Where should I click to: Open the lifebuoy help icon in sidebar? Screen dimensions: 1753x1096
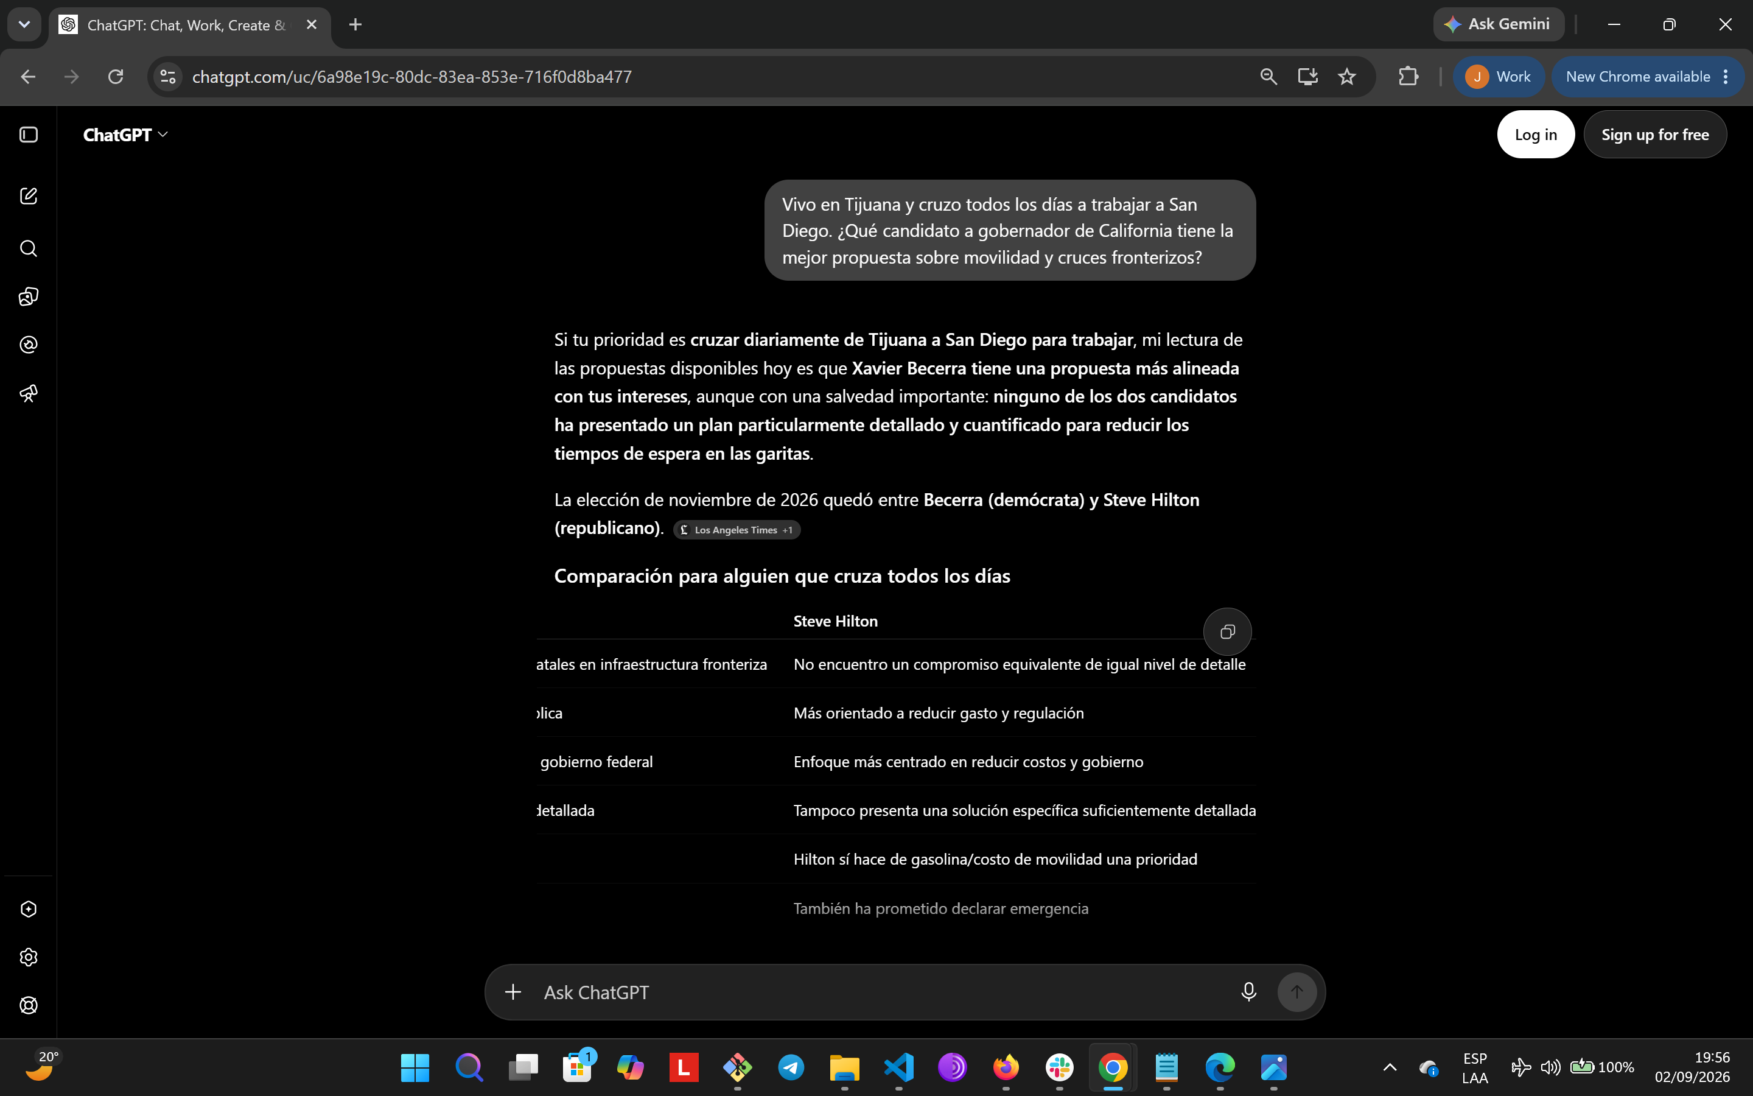(28, 1005)
